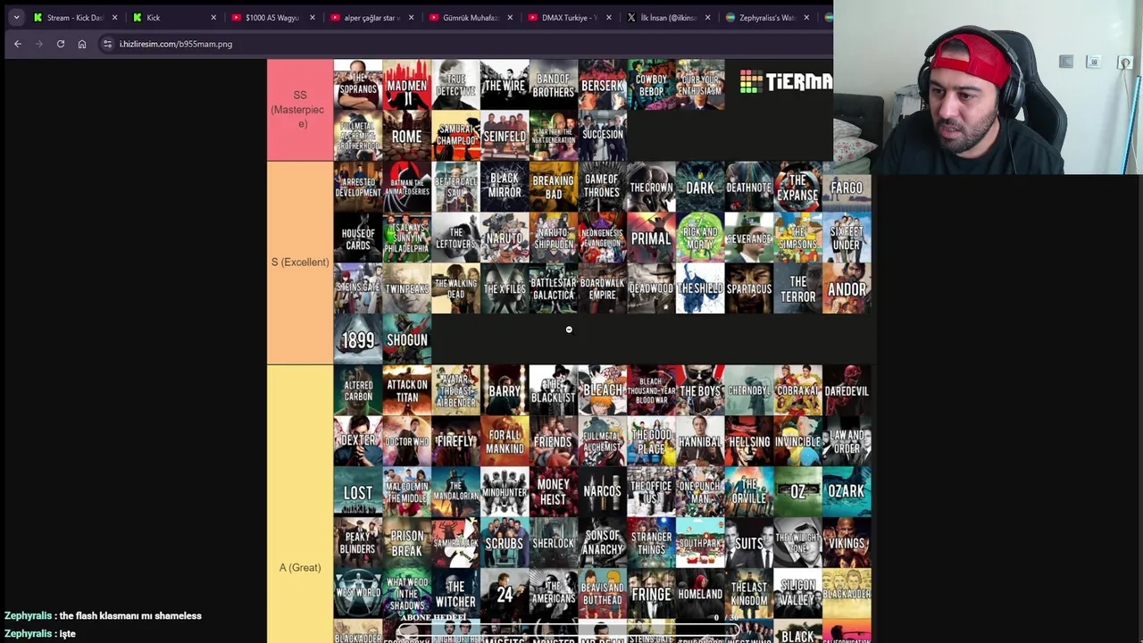The image size is (1143, 643).
Task: Select the Cowboy Bebop thumbnail
Action: pos(651,85)
